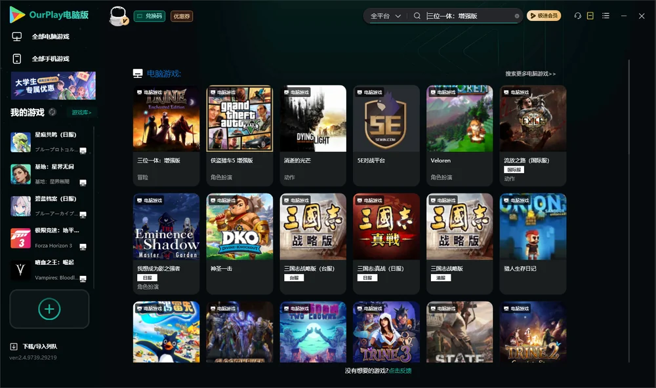Open the Grand Theft Auto V cover

239,119
